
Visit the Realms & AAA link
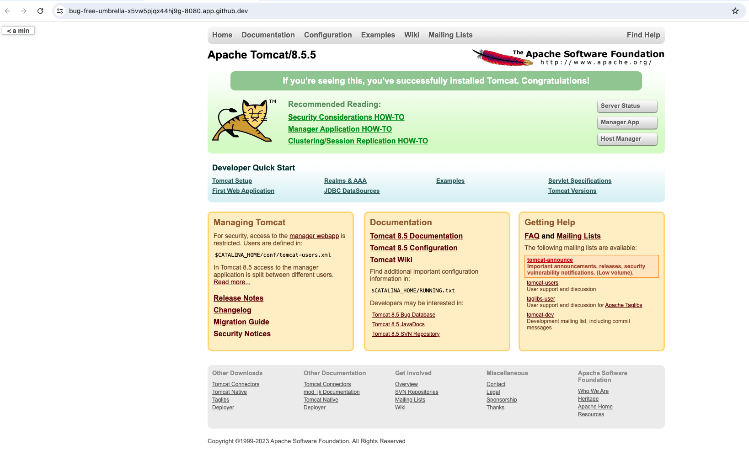[345, 181]
